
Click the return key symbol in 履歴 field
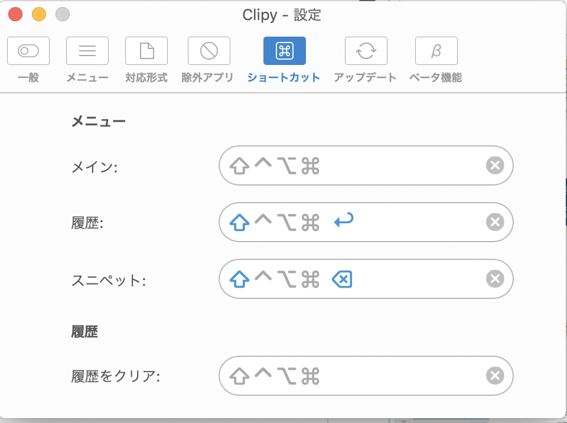pyautogui.click(x=344, y=220)
